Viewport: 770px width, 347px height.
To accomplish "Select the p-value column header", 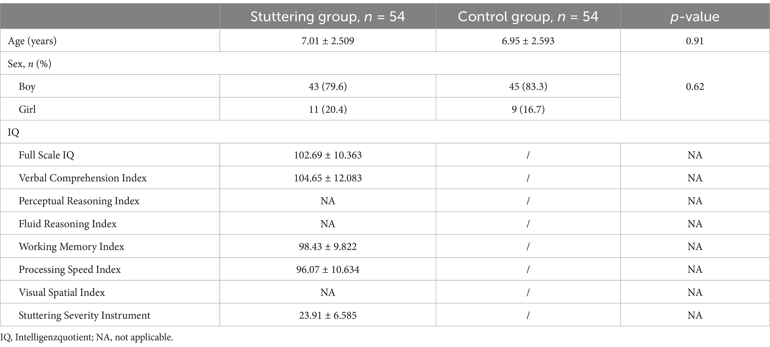I will 695,17.
